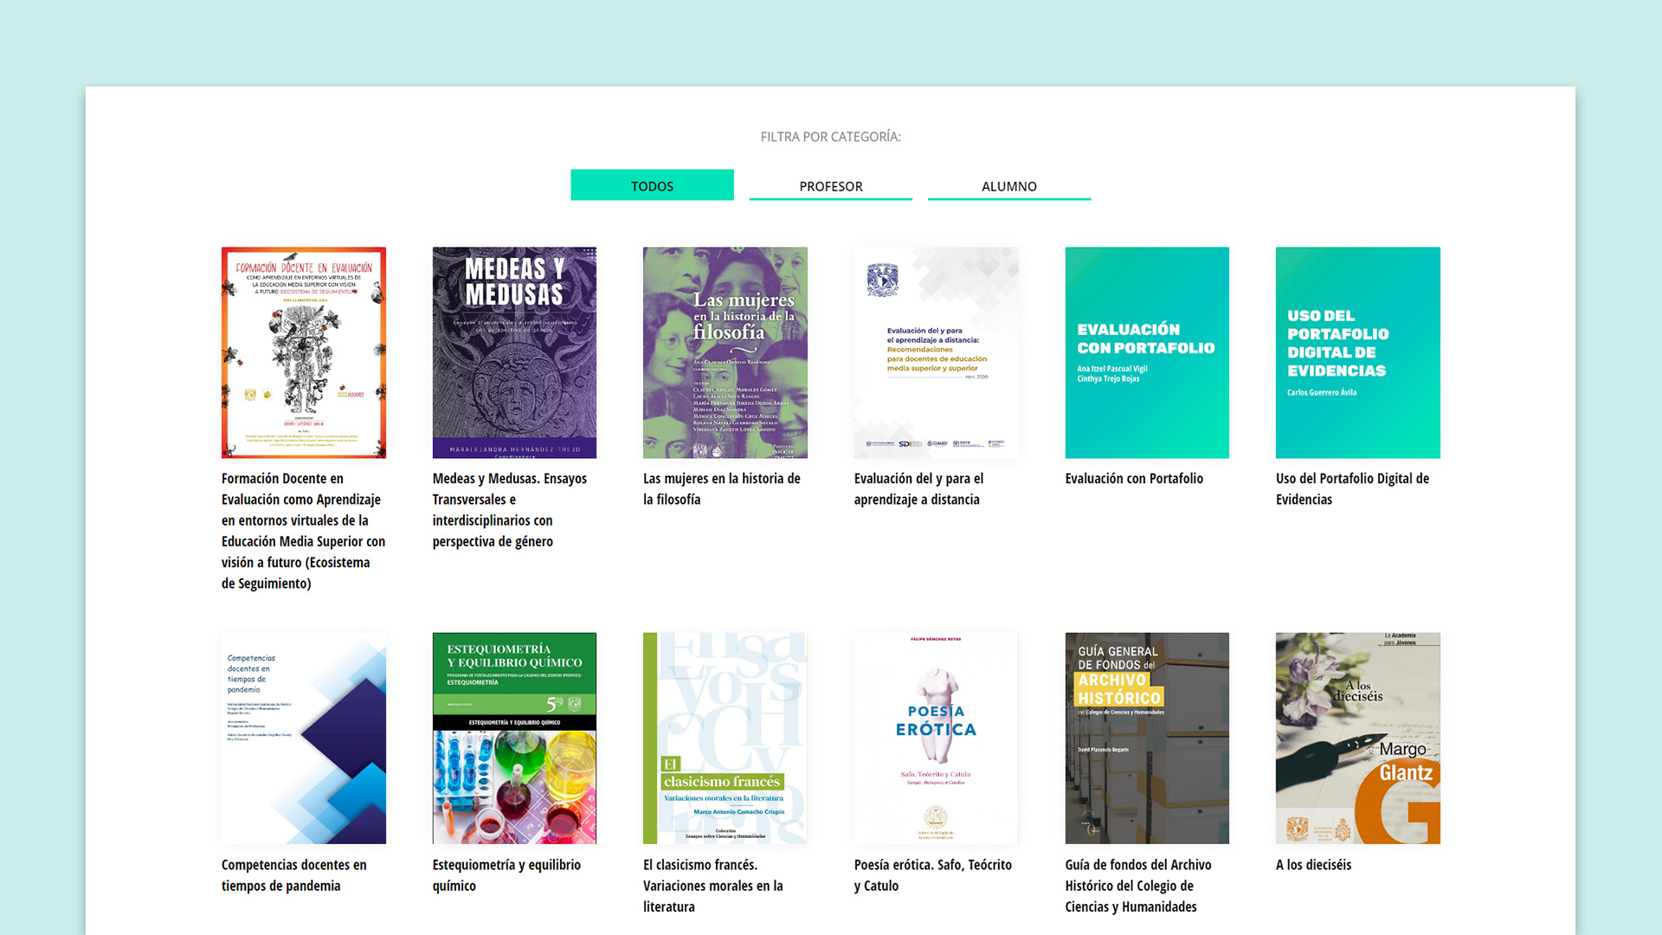Click the 'Evaluación del y para el aprendizaje' title
This screenshot has height=935, width=1662.
918,489
